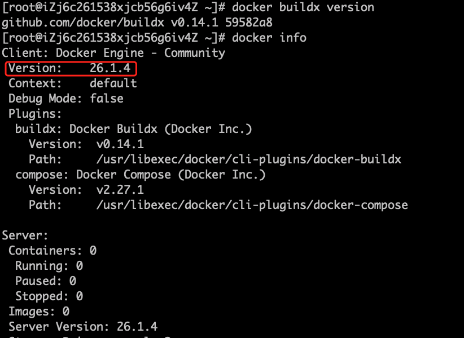Click the 'Client: Docker Engine - Community' line
This screenshot has height=338, width=464.
113,53
